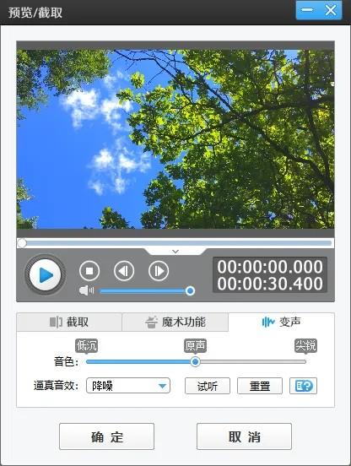Click the 00:00:00.000 current time display
This screenshot has height=466, width=351.
point(270,267)
